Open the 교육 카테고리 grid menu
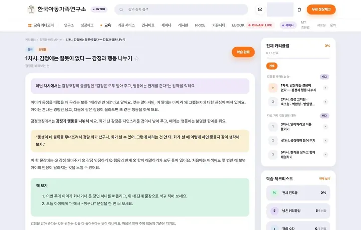 [x=41, y=25]
